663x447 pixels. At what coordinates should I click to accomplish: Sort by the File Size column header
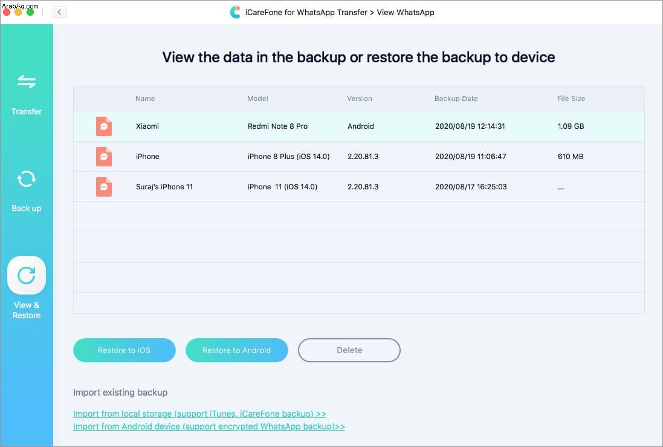(x=571, y=99)
